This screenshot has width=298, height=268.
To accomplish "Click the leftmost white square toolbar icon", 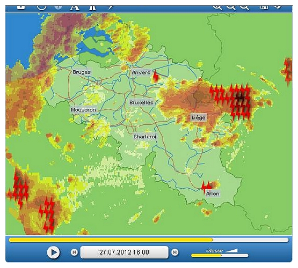I will (x=21, y=7).
